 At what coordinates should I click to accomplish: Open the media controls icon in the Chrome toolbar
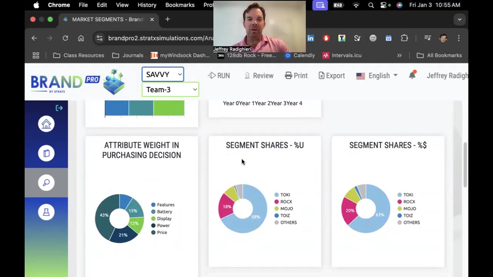click(x=428, y=38)
